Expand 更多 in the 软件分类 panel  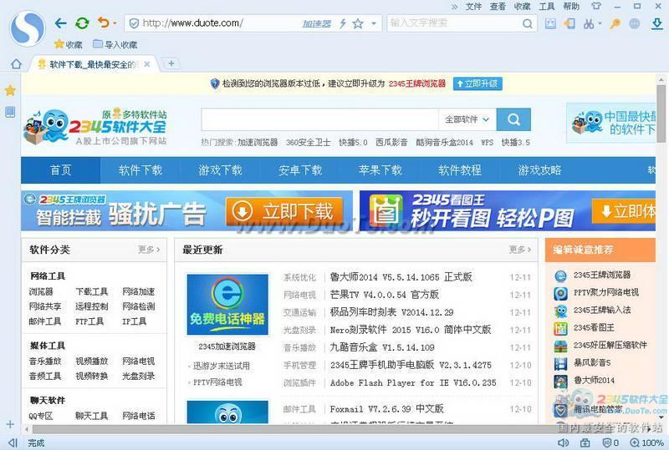[148, 250]
